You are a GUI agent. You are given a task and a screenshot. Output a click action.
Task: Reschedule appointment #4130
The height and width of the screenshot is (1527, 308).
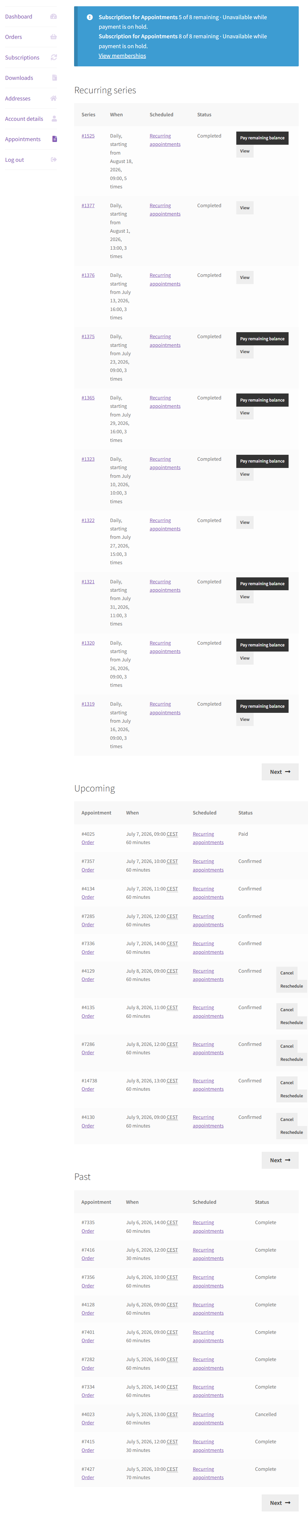coord(291,1132)
